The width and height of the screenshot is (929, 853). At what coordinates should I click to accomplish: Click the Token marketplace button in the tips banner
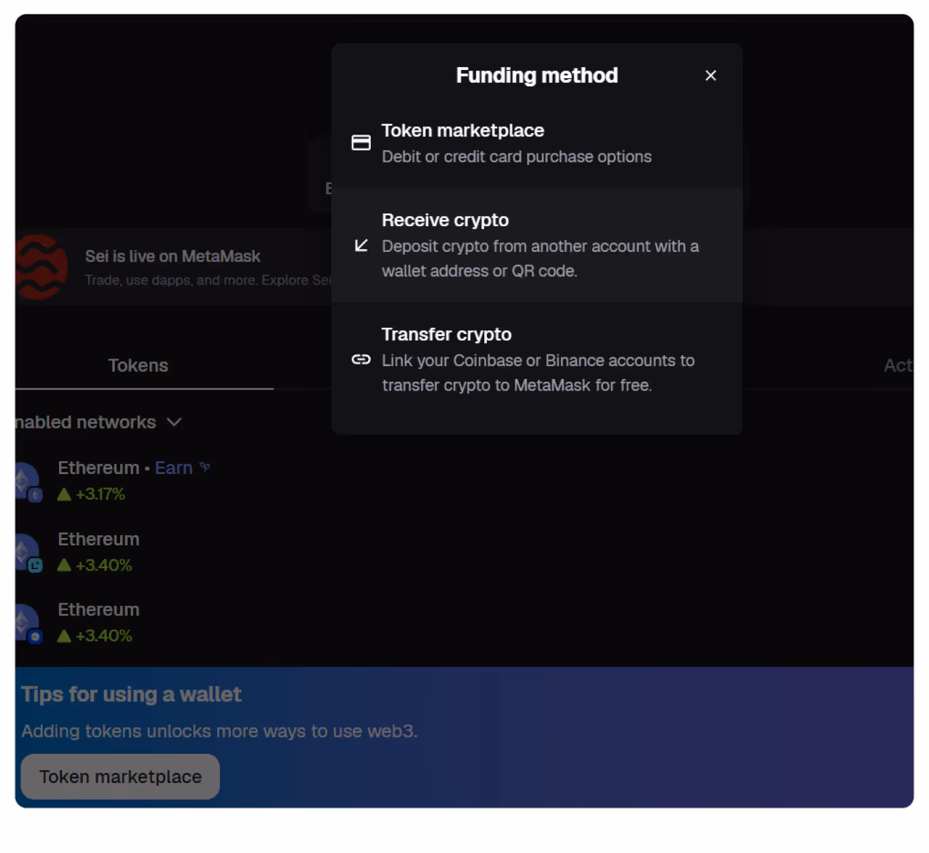(x=120, y=776)
